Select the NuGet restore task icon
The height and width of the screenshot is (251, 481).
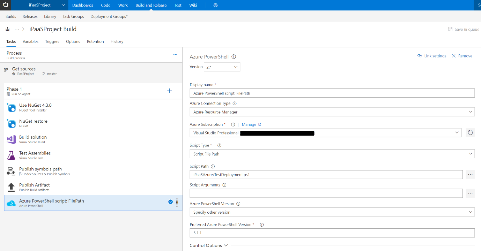click(x=11, y=123)
